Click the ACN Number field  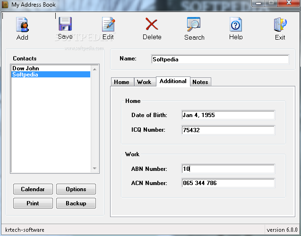(x=228, y=183)
